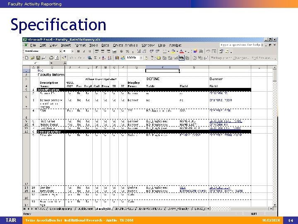298x224 pixels.
Task: Open the font size dropdown
Action: pos(72,51)
